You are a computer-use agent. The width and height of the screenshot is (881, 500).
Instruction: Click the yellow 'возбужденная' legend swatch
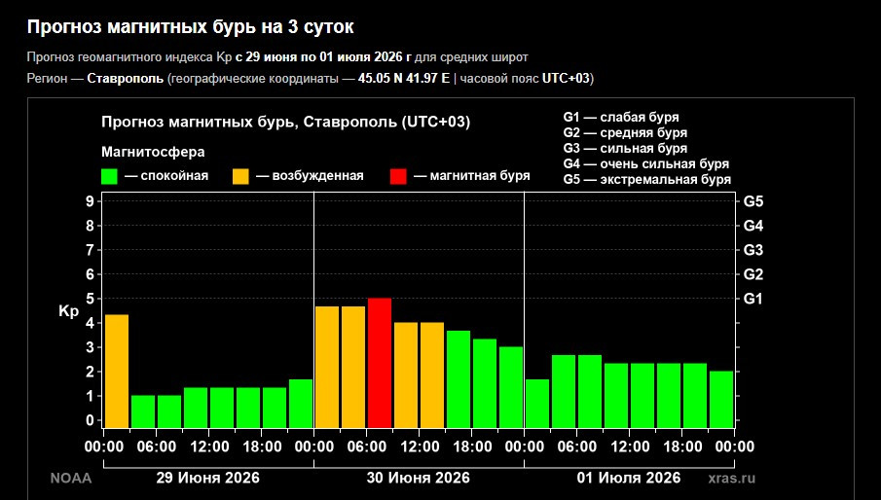pos(240,176)
